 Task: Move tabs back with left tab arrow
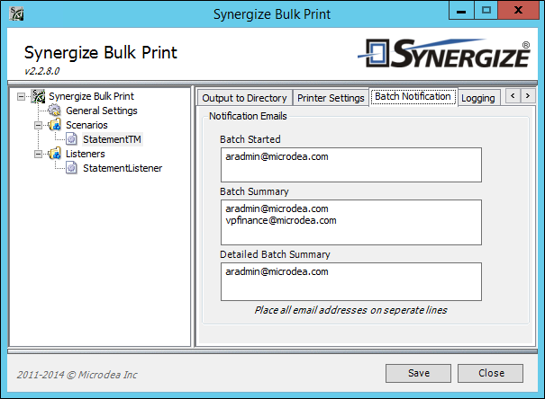tap(513, 95)
